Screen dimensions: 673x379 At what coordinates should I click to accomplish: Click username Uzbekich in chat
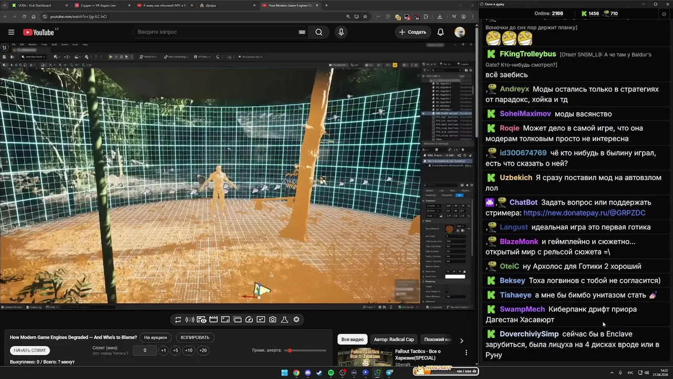[x=516, y=178]
